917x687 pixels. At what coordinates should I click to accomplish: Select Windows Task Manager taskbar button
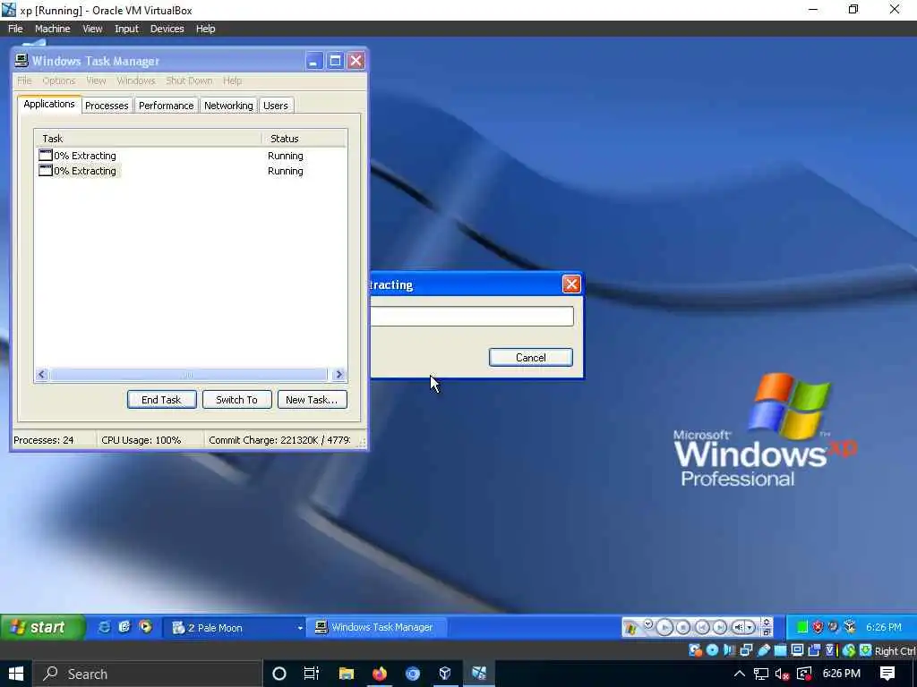(377, 627)
